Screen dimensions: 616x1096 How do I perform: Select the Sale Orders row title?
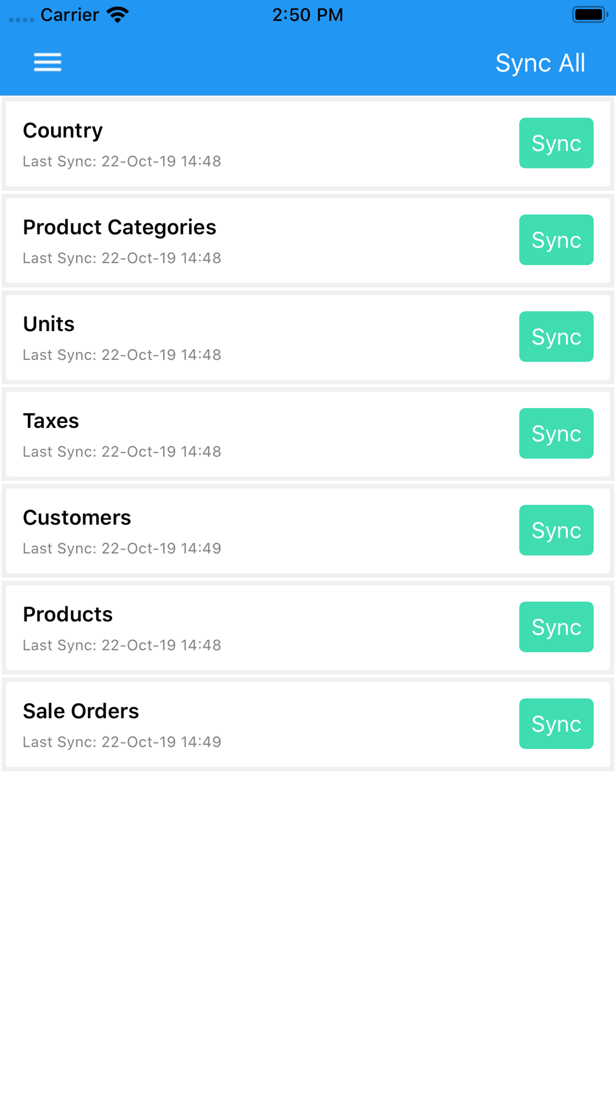click(81, 711)
